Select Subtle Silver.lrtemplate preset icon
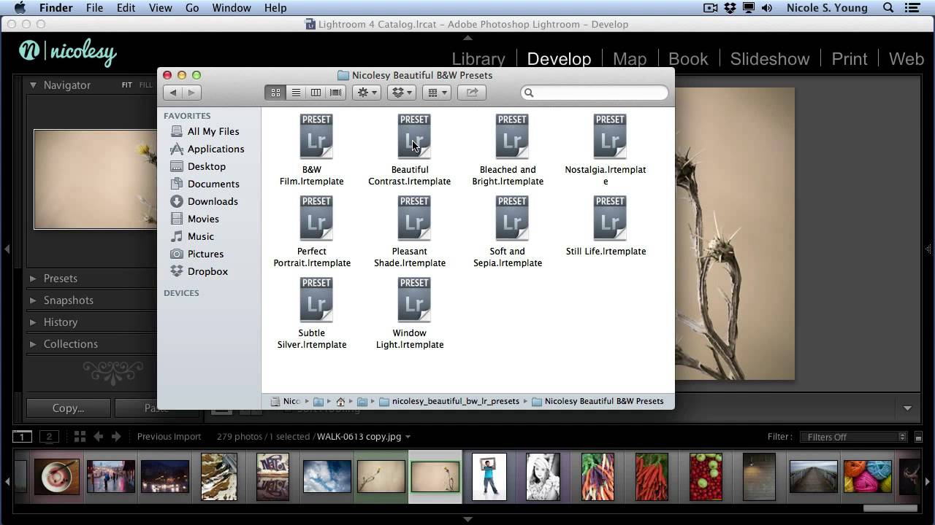 [316, 300]
